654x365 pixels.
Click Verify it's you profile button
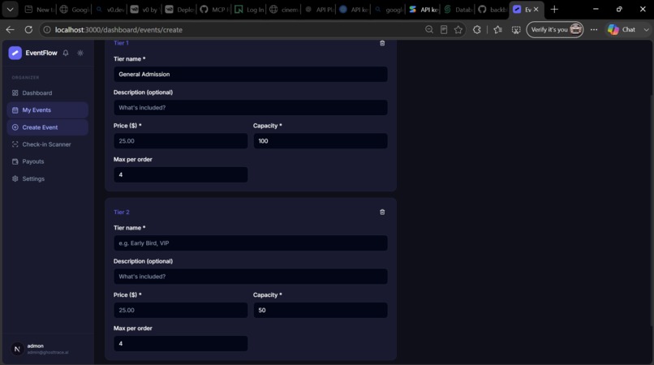[x=555, y=30]
